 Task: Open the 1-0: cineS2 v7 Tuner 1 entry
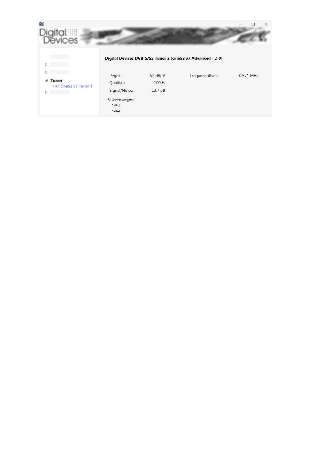pos(72,86)
